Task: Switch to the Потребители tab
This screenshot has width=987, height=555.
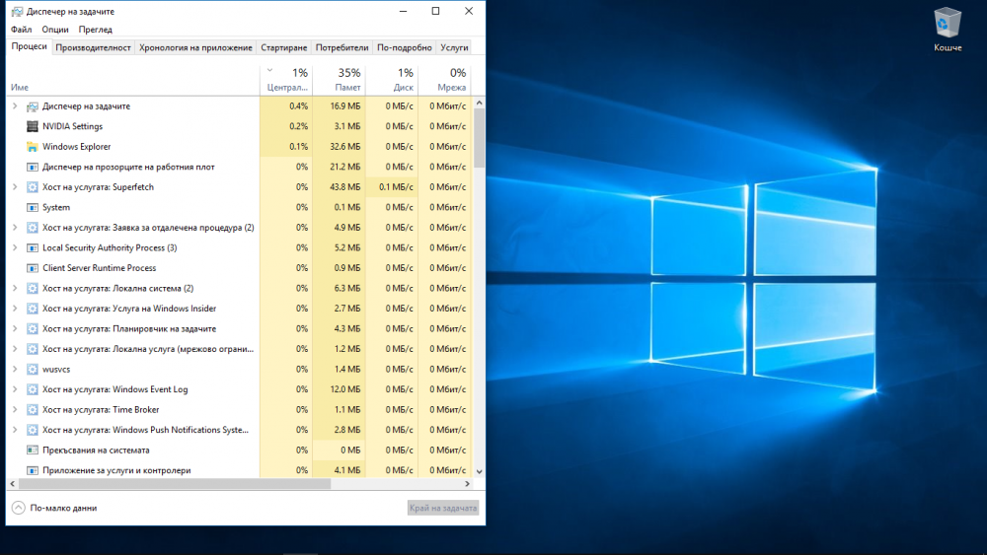Action: [x=342, y=47]
